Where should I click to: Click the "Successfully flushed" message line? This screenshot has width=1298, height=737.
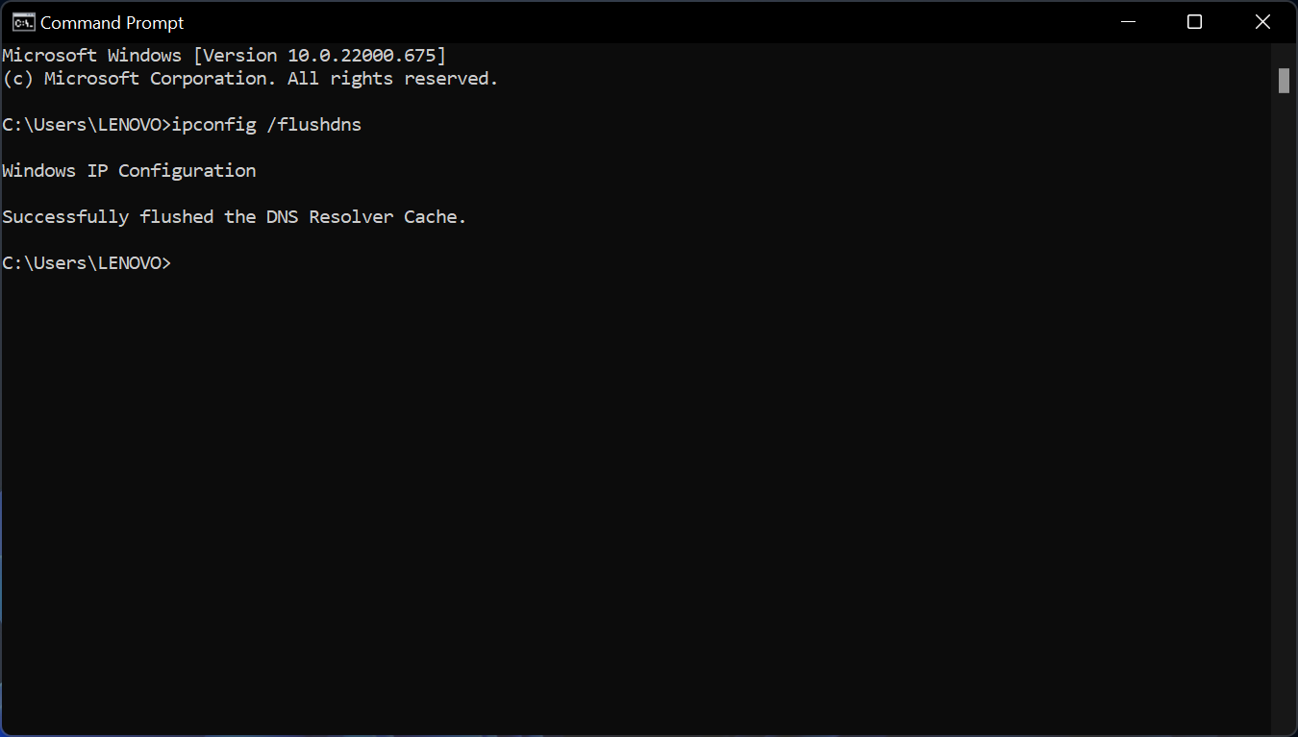click(234, 217)
